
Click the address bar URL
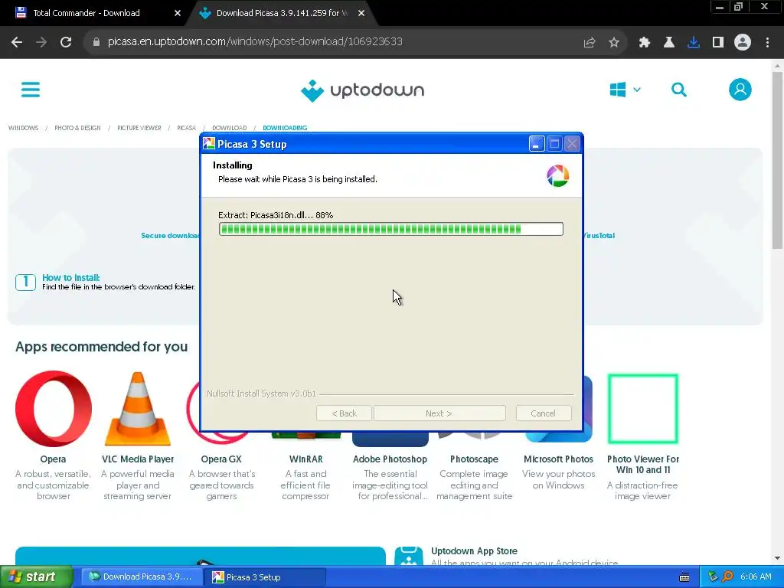pos(255,42)
